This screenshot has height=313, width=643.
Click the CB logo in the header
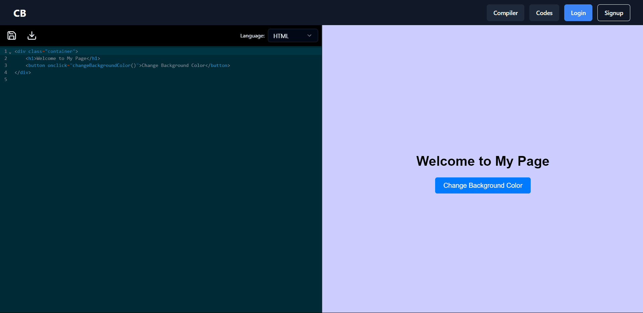pyautogui.click(x=20, y=13)
